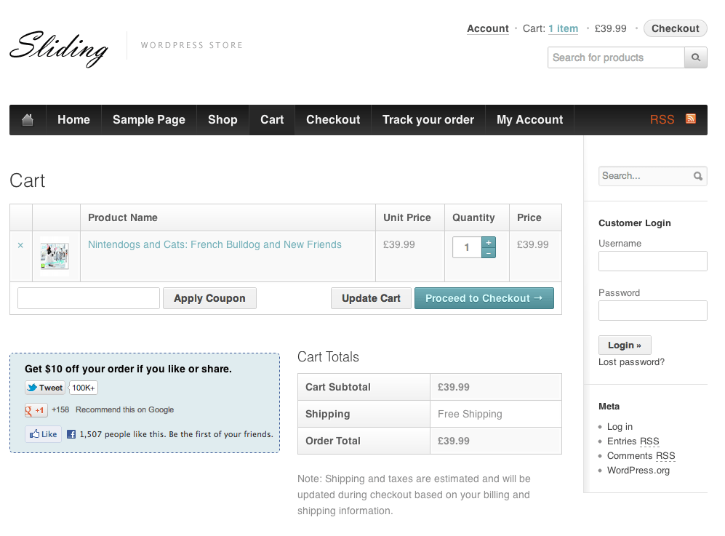This screenshot has width=725, height=536.
Task: Click the Customer Login heading
Action: [634, 223]
